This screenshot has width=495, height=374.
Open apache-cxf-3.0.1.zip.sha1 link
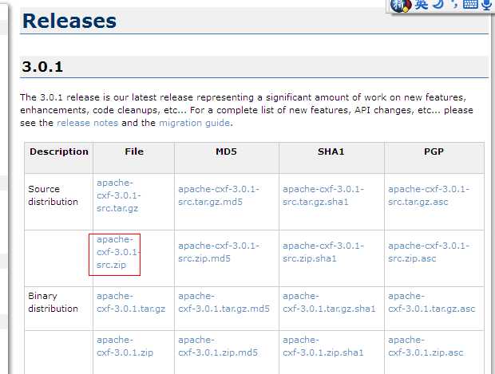(323, 346)
